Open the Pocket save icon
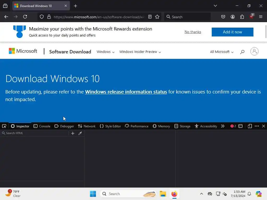The image size is (267, 200). [223, 17]
